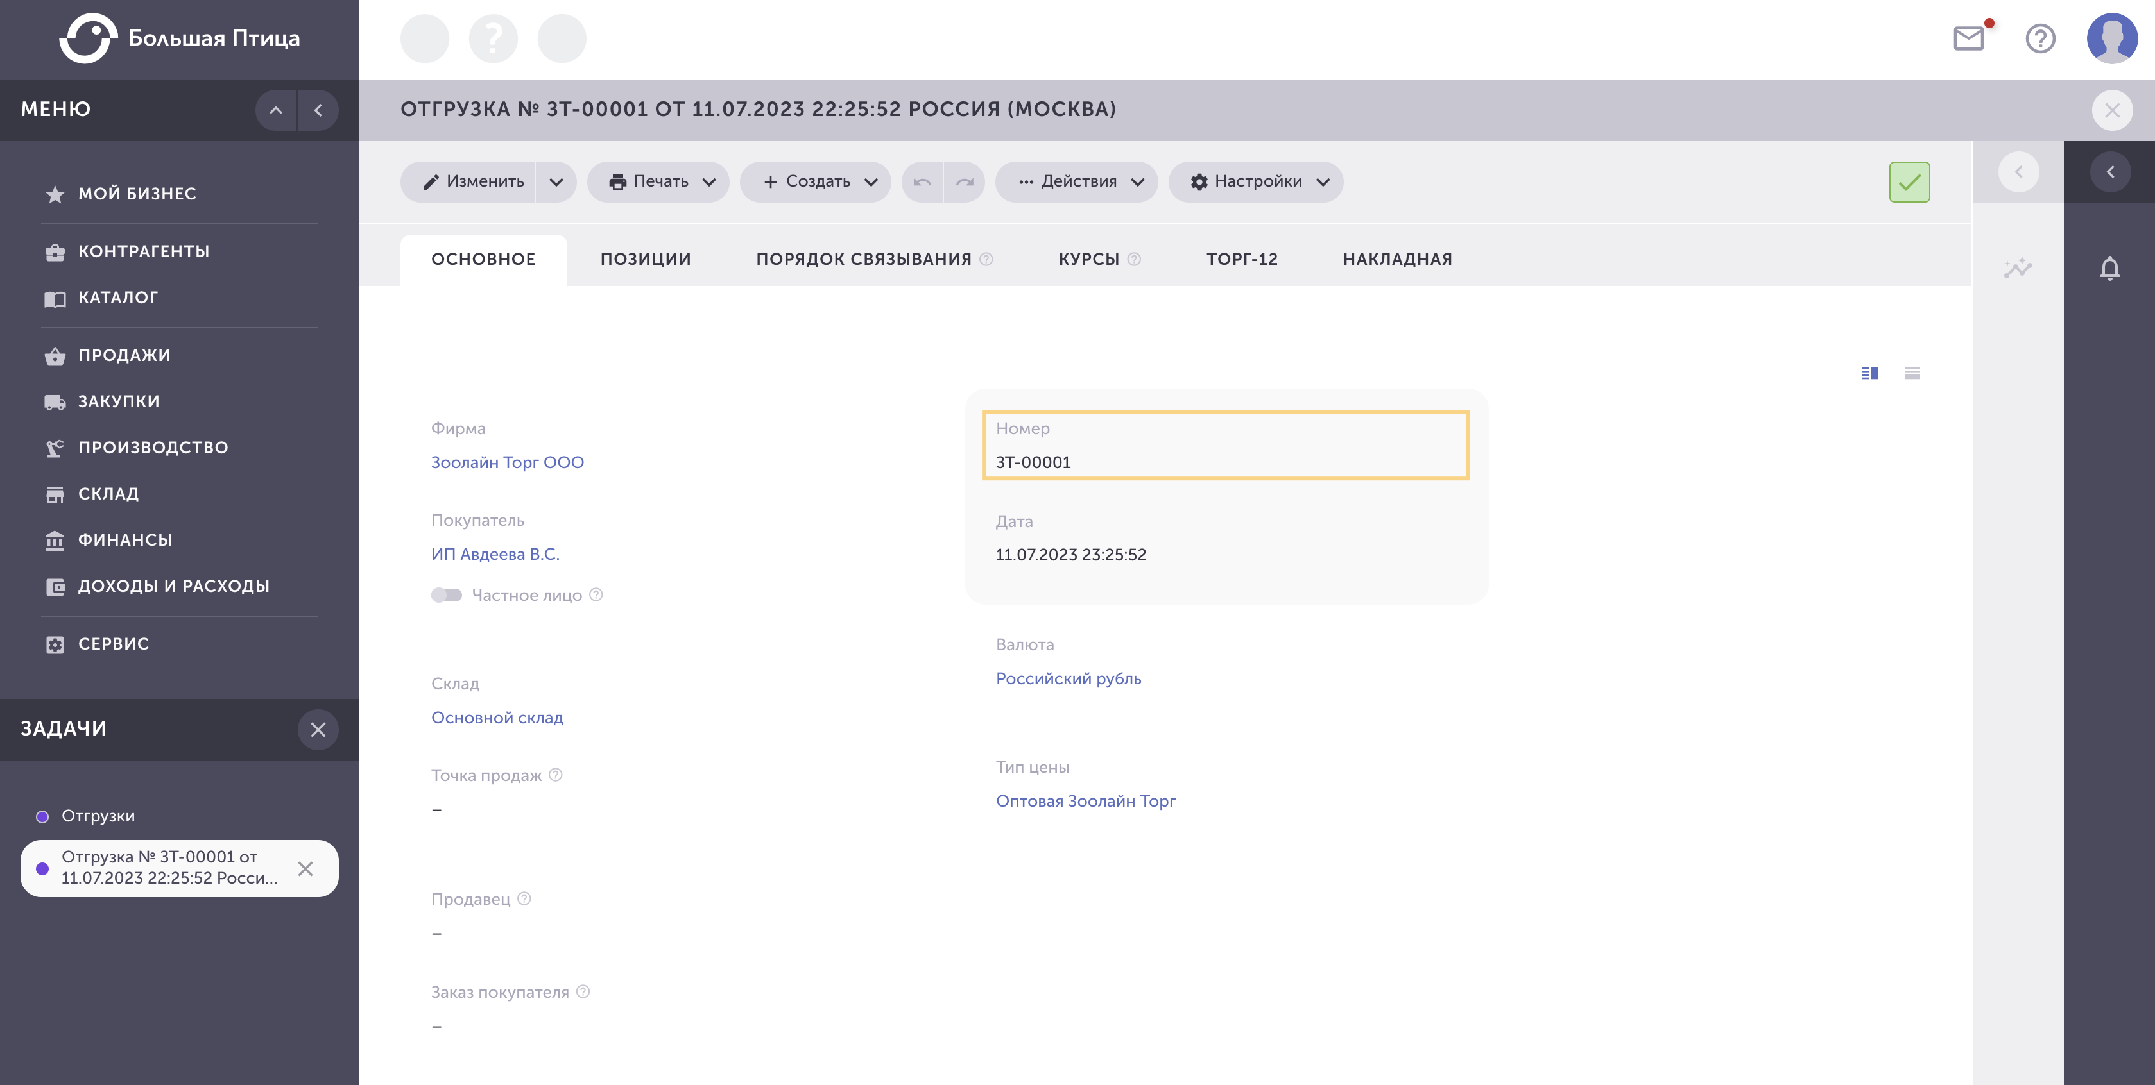Open the user profile avatar

pyautogui.click(x=2113, y=38)
